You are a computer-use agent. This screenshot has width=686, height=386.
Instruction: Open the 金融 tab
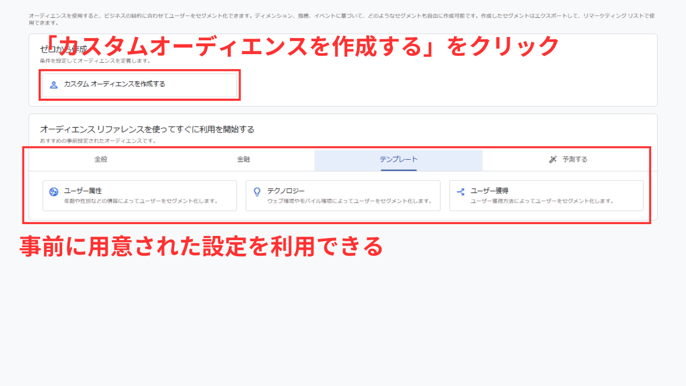click(x=243, y=159)
